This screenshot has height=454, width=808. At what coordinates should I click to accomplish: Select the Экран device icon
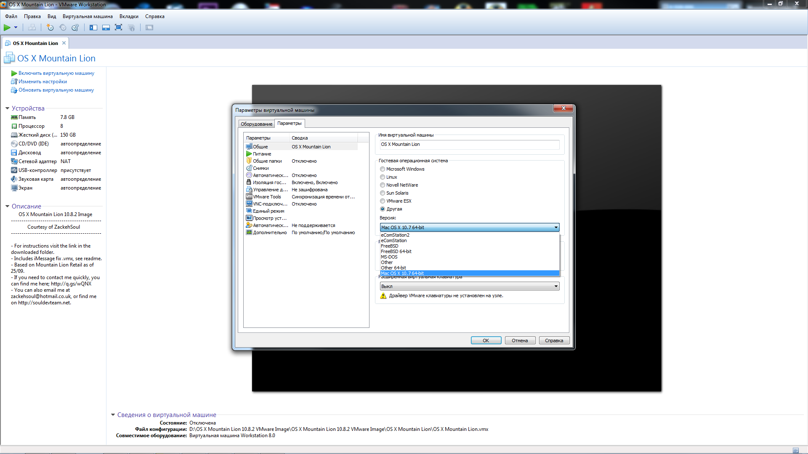(x=14, y=188)
